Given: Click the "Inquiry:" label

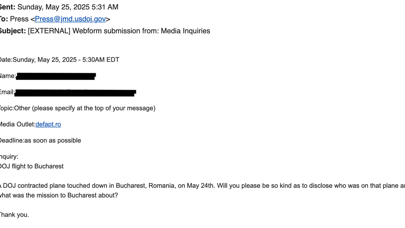Looking at the screenshot, I should pos(9,157).
